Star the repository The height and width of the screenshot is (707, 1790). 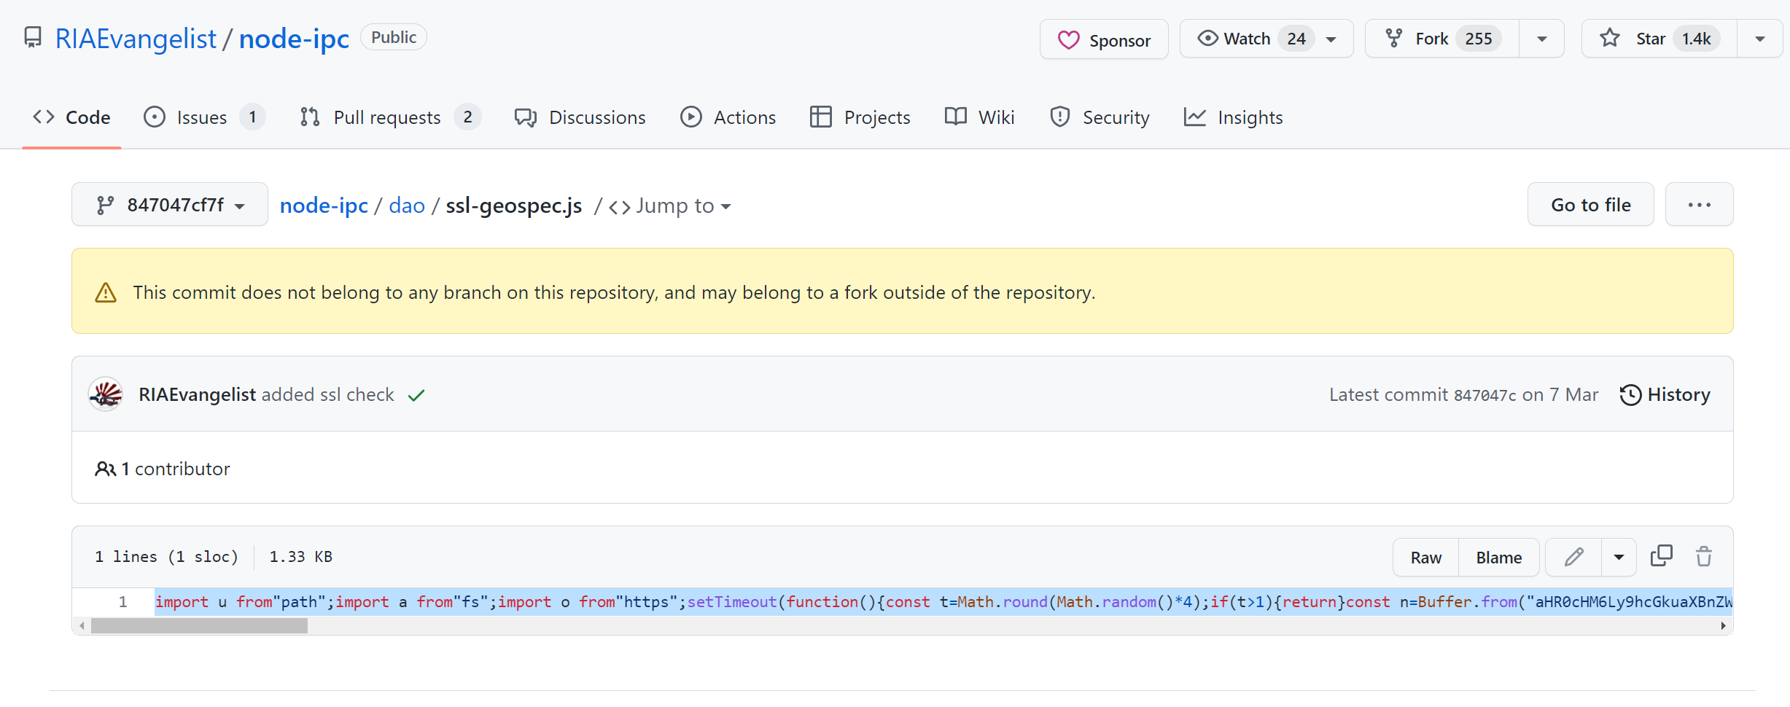pos(1659,39)
